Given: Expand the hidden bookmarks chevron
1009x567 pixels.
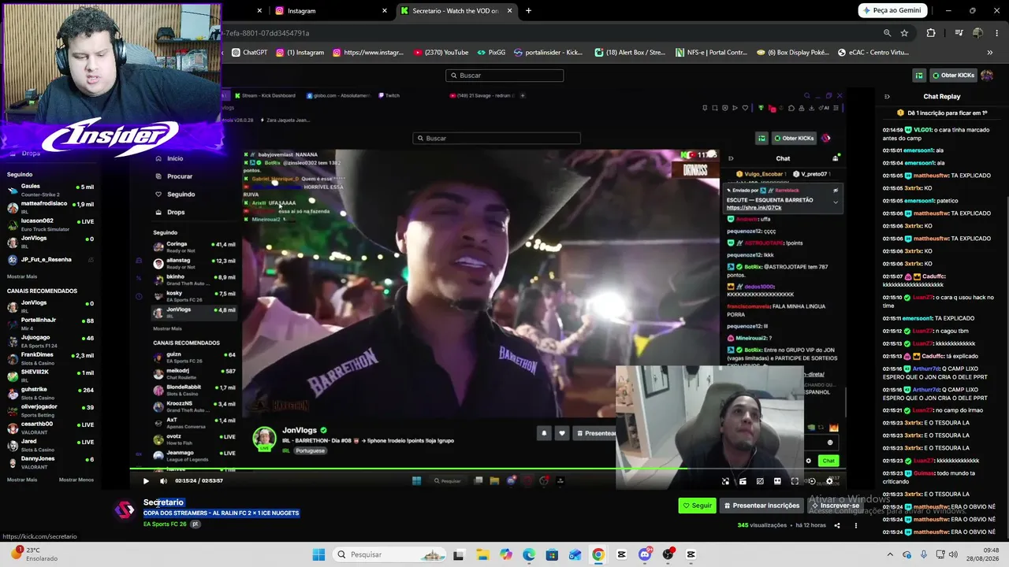Looking at the screenshot, I should (x=989, y=53).
